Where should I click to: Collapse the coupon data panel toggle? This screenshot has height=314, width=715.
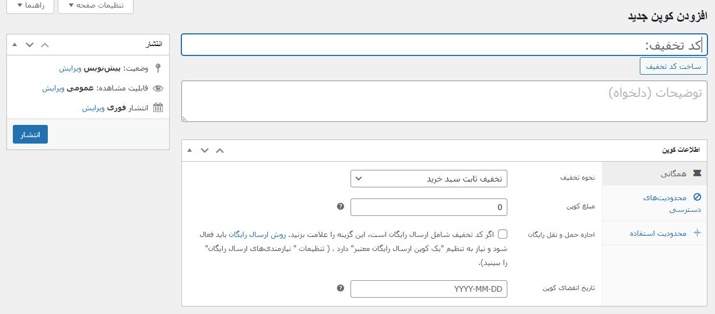pyautogui.click(x=189, y=151)
